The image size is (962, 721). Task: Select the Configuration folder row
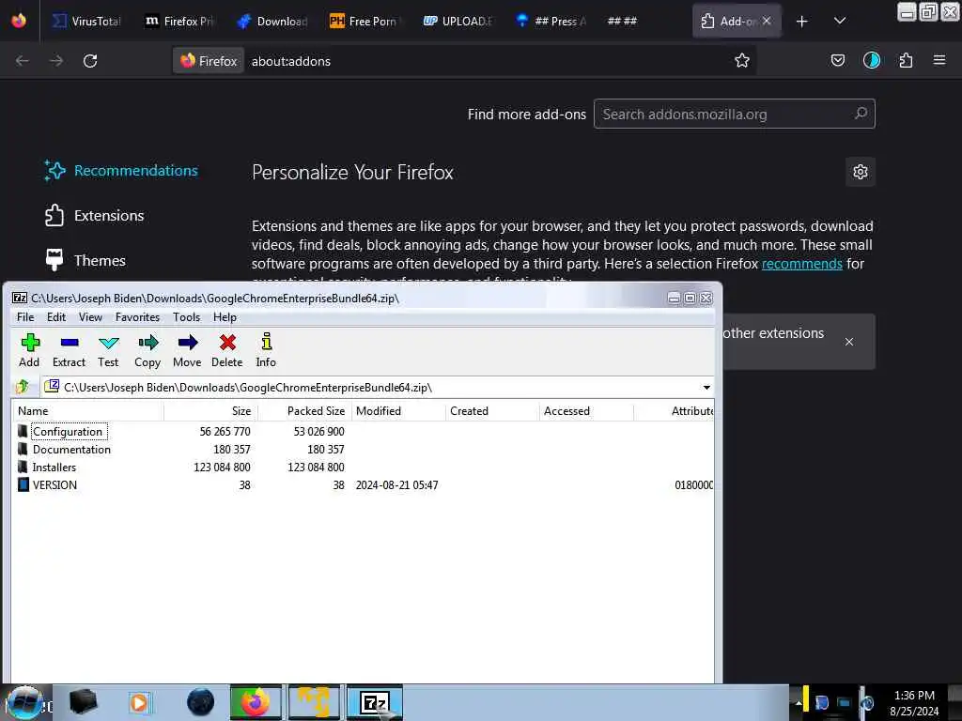362,432
